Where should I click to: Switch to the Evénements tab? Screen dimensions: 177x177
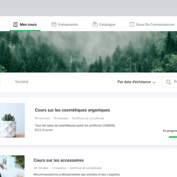65,25
